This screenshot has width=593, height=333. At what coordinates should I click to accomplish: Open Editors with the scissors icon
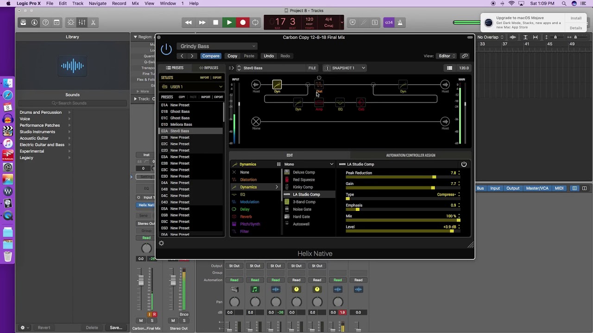[x=93, y=22]
